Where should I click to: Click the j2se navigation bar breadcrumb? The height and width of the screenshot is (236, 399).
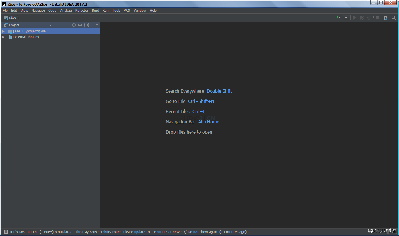10,18
